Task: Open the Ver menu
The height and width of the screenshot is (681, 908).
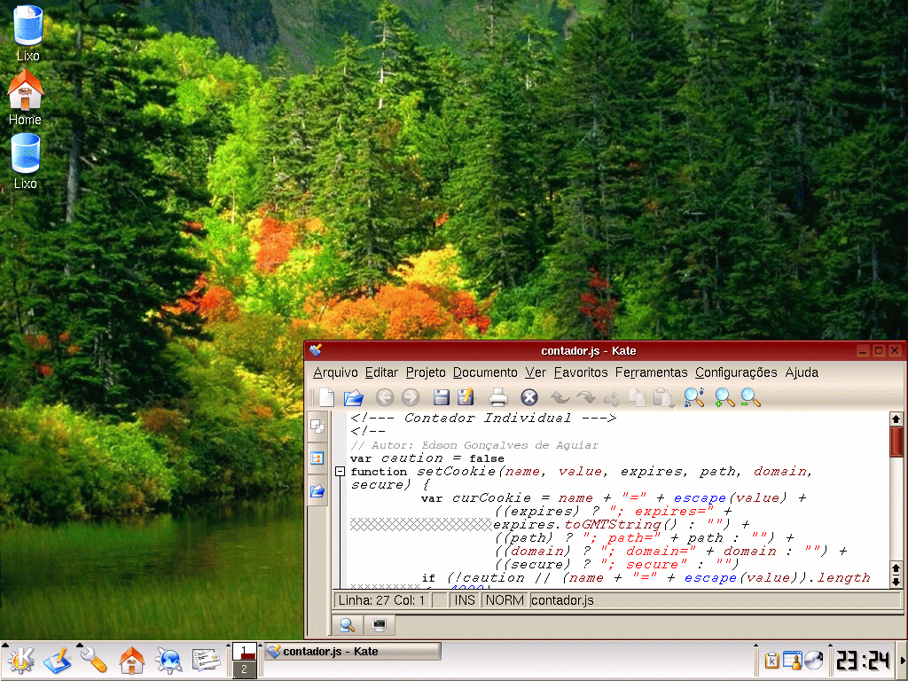Action: pos(536,372)
